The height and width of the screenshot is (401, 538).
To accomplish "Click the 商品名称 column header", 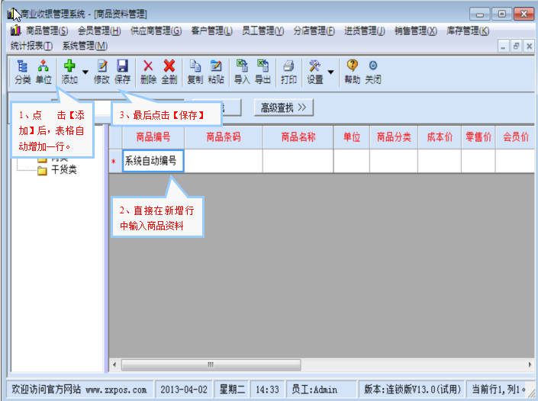I will [298, 137].
